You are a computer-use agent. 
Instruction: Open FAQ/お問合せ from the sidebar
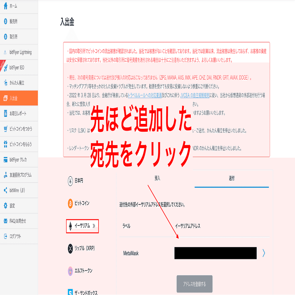coord(19,221)
